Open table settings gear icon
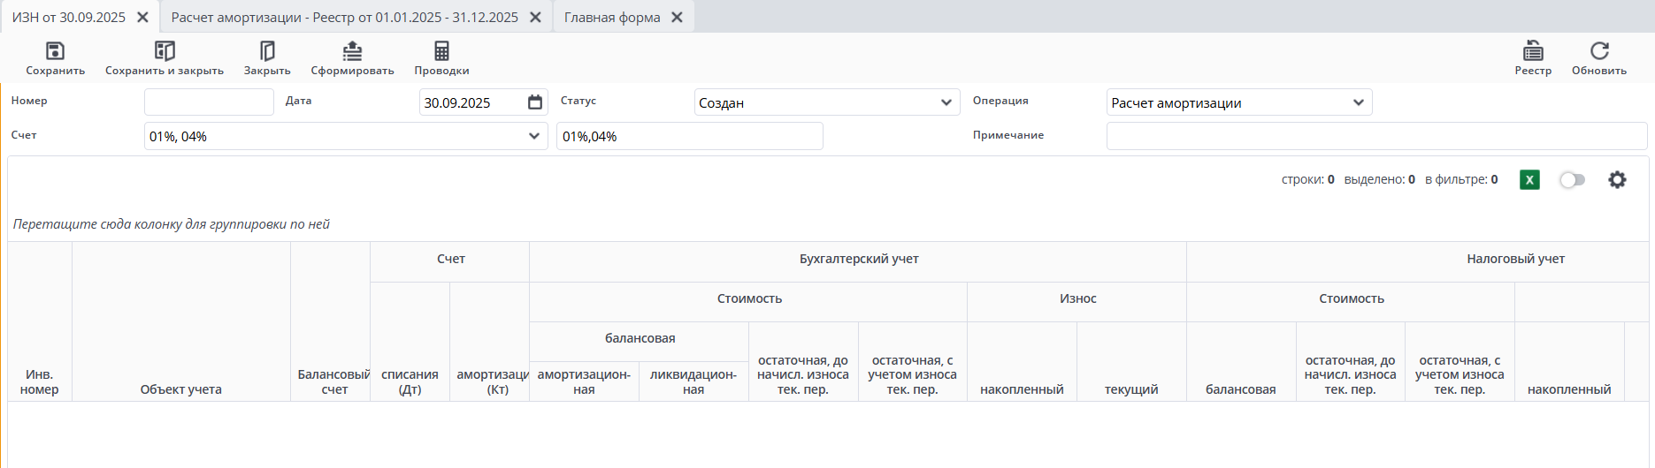This screenshot has height=468, width=1655. [1617, 180]
